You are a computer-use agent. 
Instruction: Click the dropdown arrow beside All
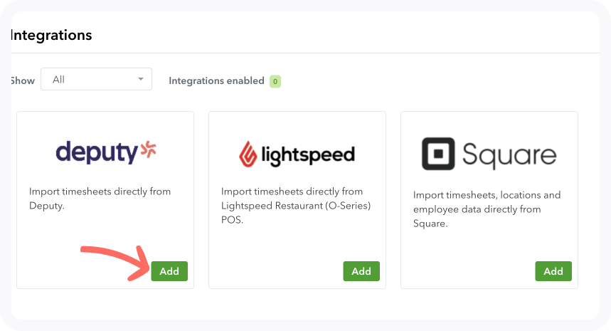point(141,80)
